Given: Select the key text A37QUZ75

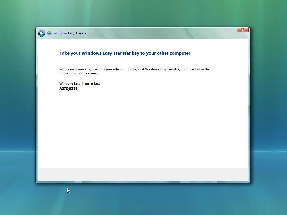Looking at the screenshot, I should [68, 88].
